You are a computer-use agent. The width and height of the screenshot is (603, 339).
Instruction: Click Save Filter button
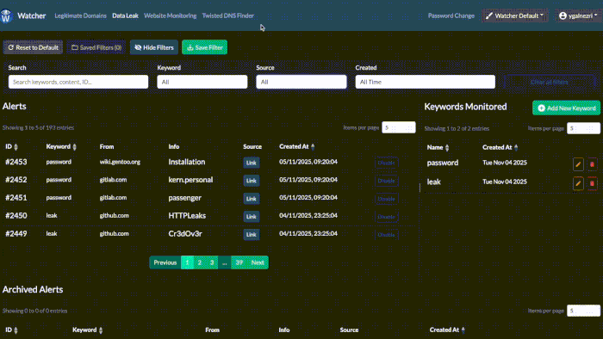pos(205,47)
